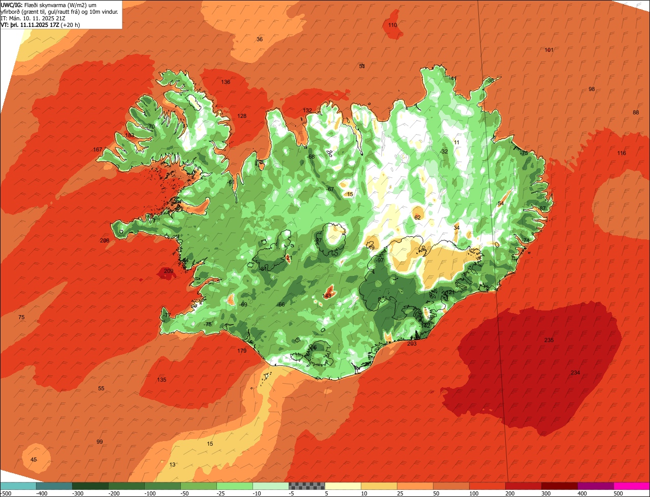Click the light orange swatch between 25 and 50
Viewport: 650px width, 497px height.
coord(415,486)
